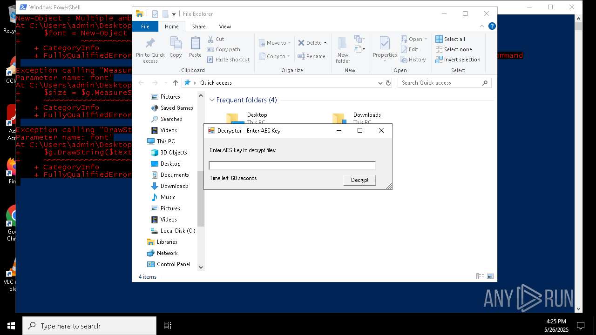Click navigation pane scroll up arrow
Viewport: 596px width, 335px height.
click(x=201, y=95)
